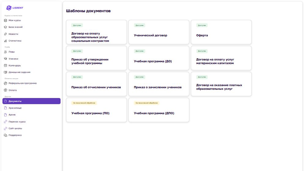Viewport: 304px width, 171px height.
Task: Open Договор материнским капиталом card
Action: click(x=221, y=58)
